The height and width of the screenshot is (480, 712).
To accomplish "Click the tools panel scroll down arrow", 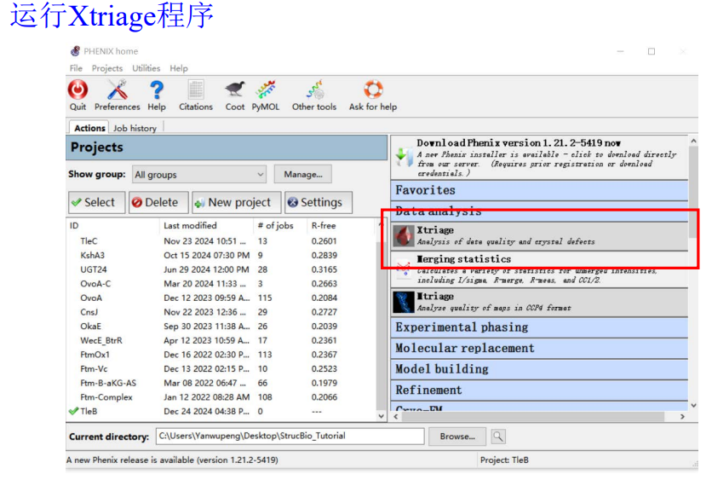I will coord(693,406).
